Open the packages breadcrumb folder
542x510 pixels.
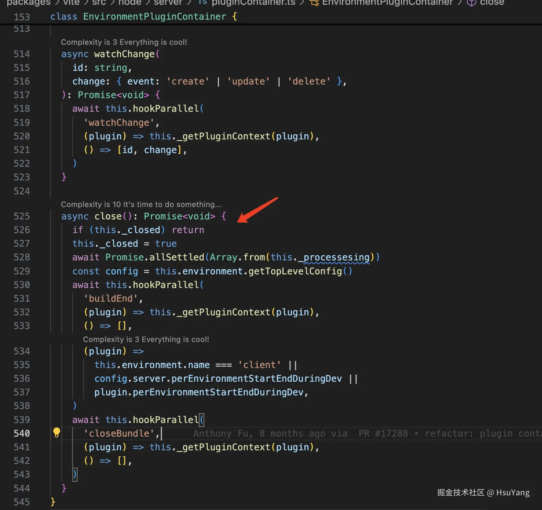(x=29, y=3)
